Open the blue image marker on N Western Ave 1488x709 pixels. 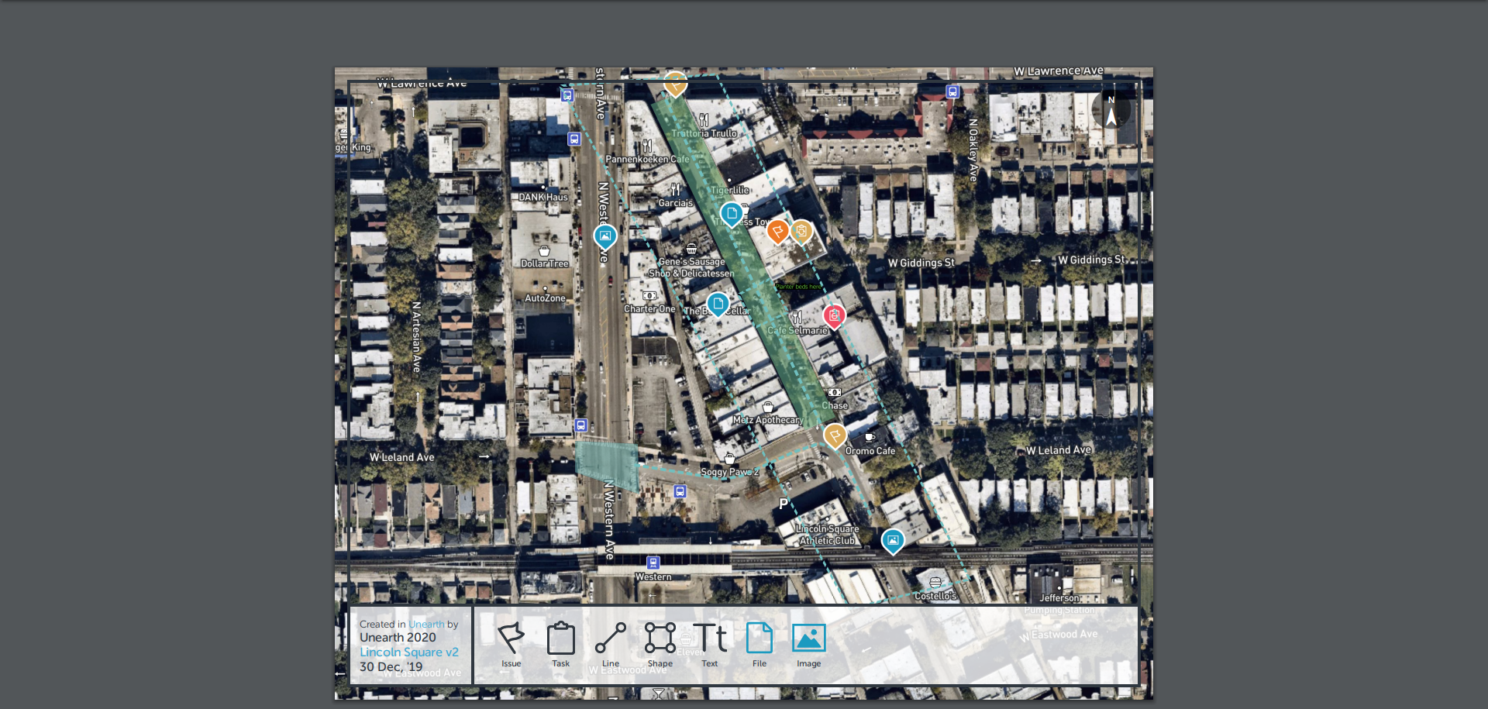click(605, 236)
